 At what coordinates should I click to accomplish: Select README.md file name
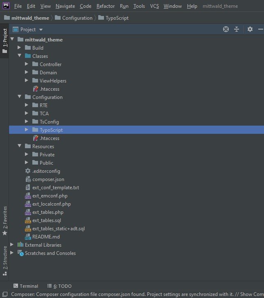pyautogui.click(x=46, y=236)
